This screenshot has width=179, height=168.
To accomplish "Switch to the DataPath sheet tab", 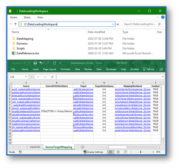I will [x=35, y=147].
